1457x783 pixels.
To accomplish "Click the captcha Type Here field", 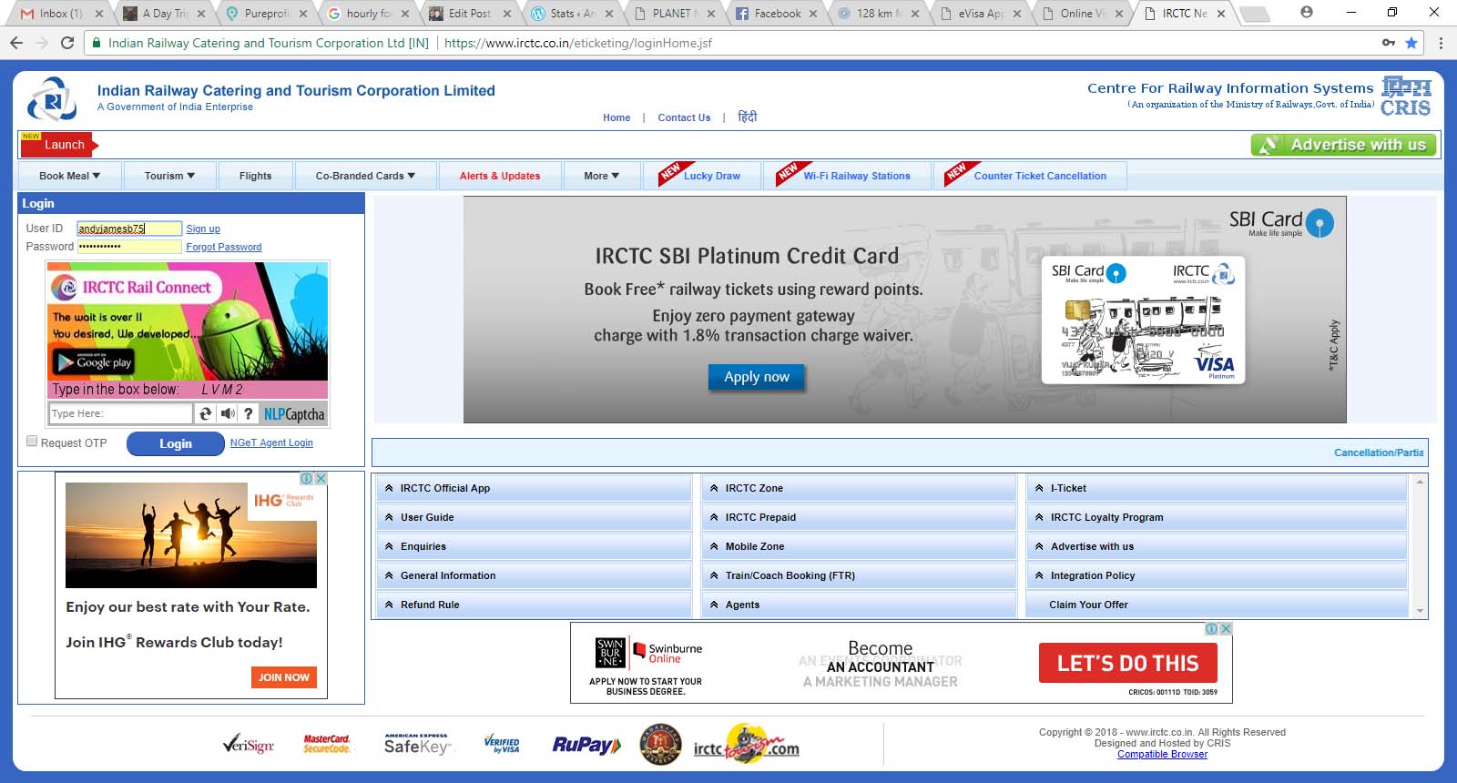I will coord(120,413).
